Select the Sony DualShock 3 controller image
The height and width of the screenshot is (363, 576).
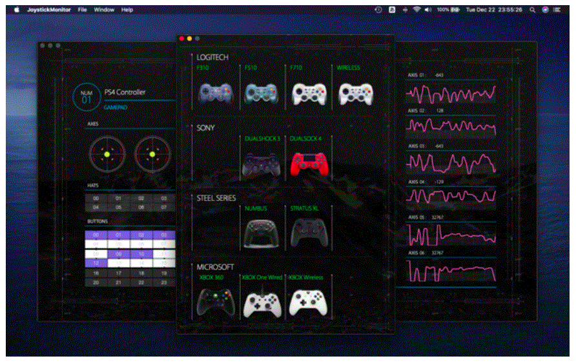coord(261,165)
